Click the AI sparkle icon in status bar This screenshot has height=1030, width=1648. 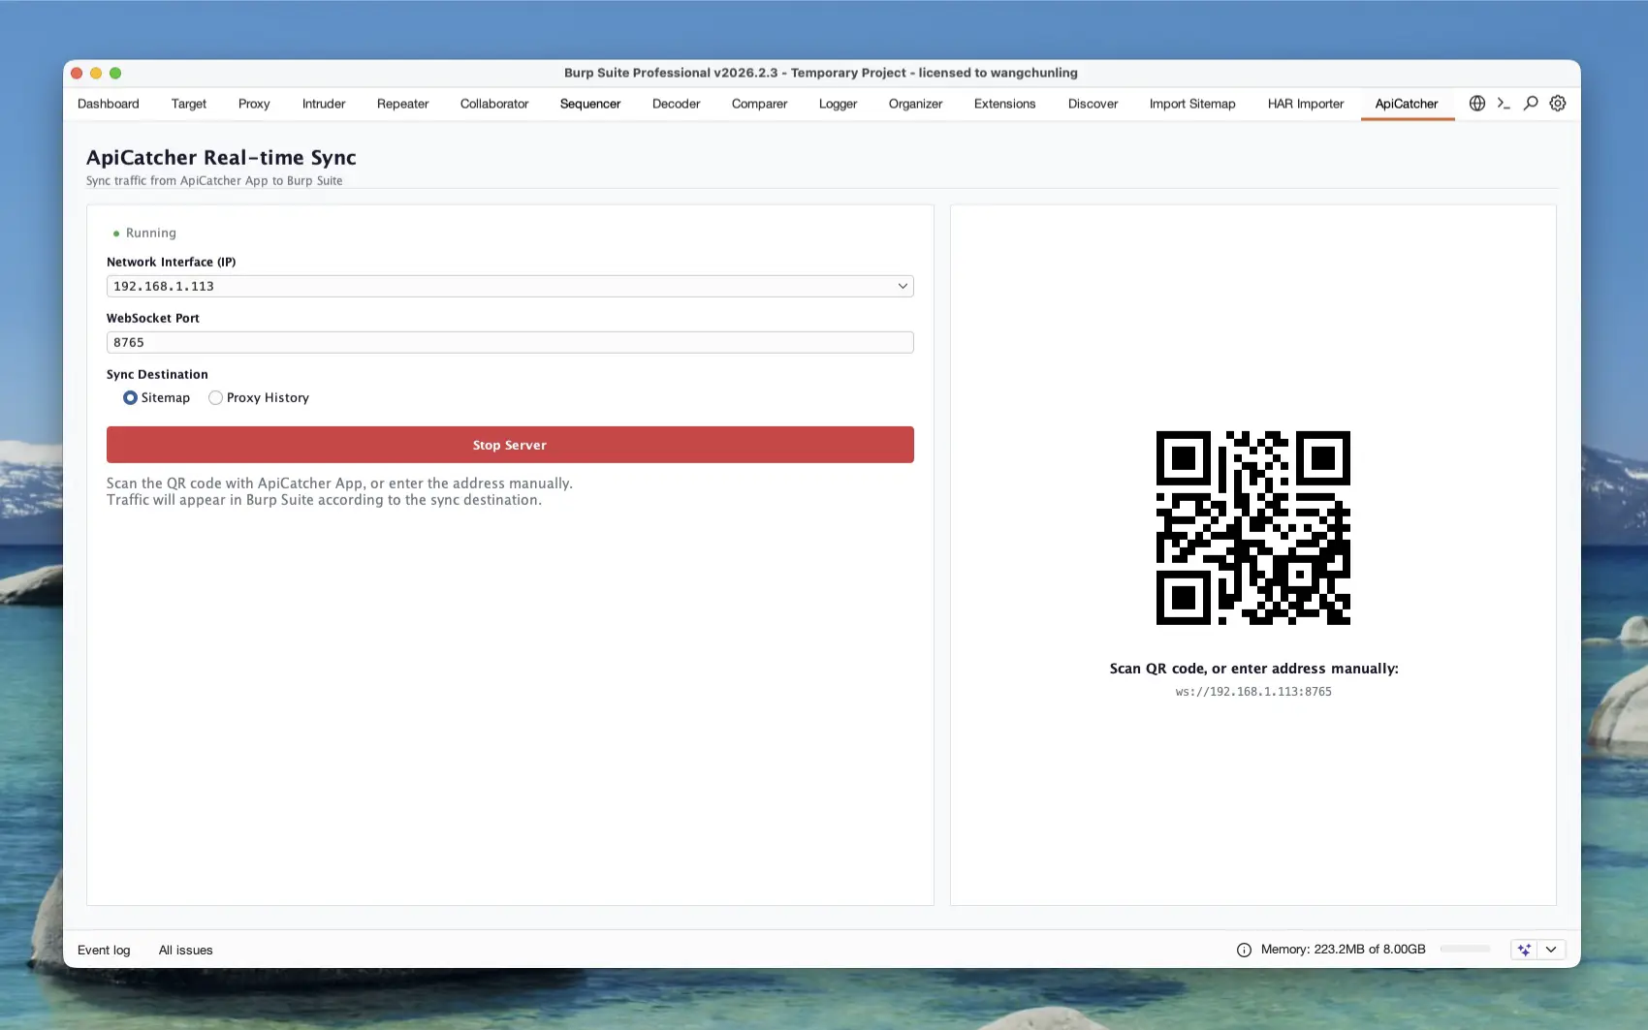pyautogui.click(x=1524, y=950)
